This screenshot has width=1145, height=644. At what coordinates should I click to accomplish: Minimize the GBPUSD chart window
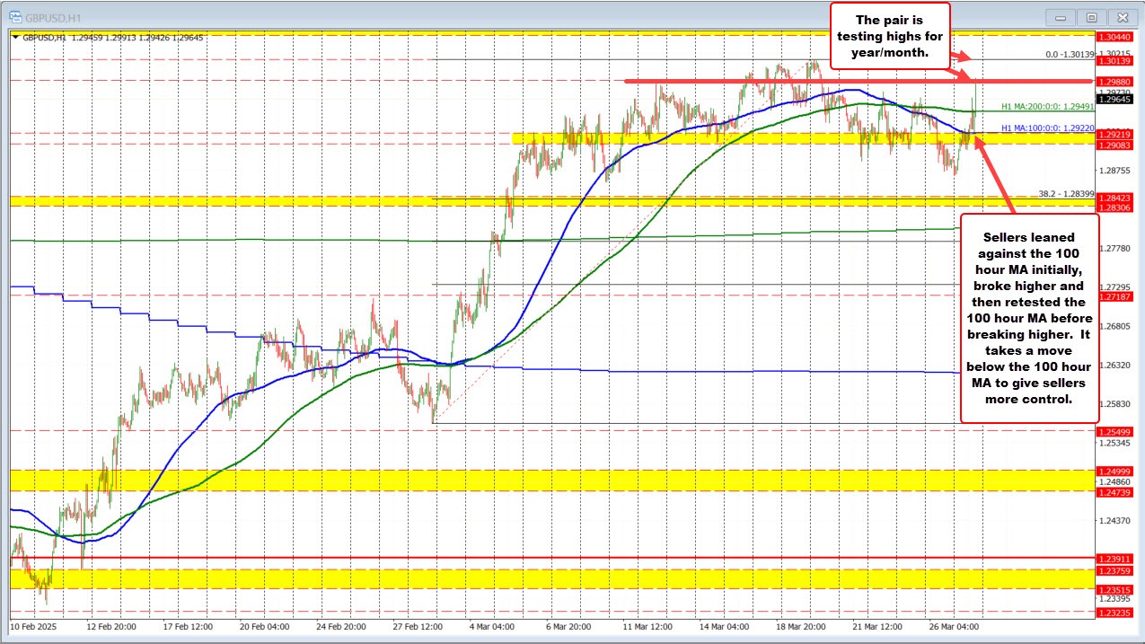click(x=1069, y=16)
